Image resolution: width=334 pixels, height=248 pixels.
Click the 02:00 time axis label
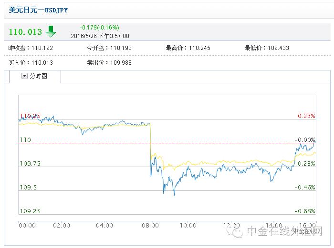[62, 226]
